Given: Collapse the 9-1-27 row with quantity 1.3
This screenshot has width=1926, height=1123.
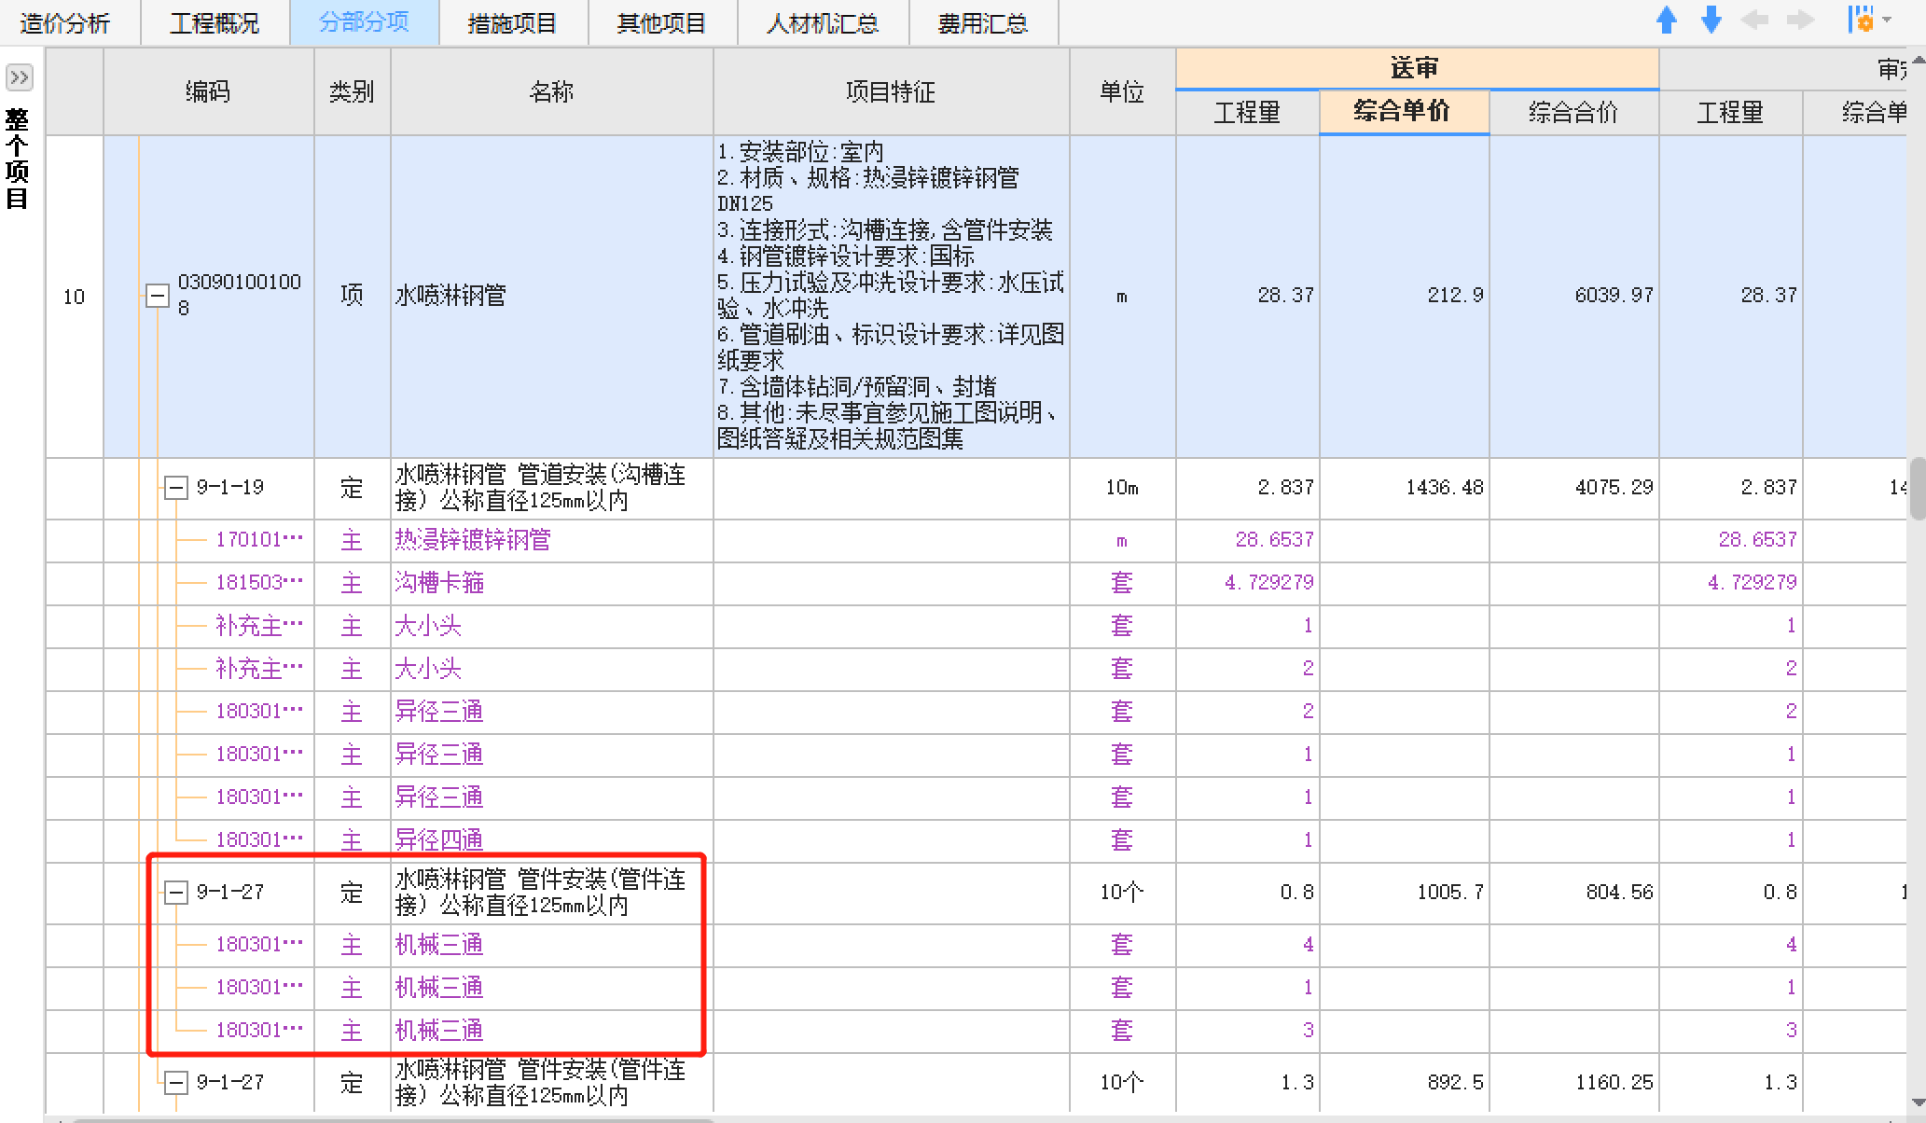Looking at the screenshot, I should coord(176,1083).
